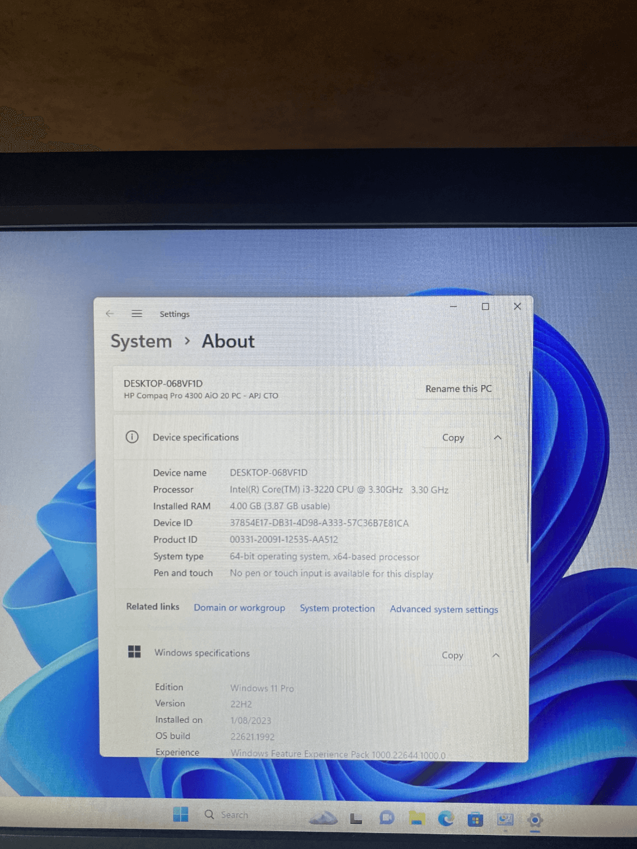This screenshot has height=849, width=637.
Task: Click the Device ID label
Action: 173,523
